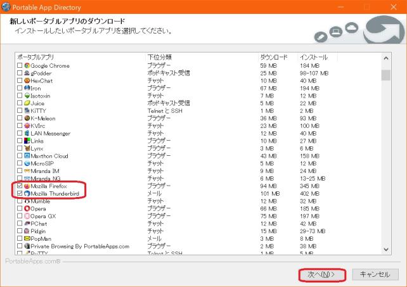The width and height of the screenshot is (407, 287).
Task: Click the '101 MB' download size cell
Action: pos(270,194)
